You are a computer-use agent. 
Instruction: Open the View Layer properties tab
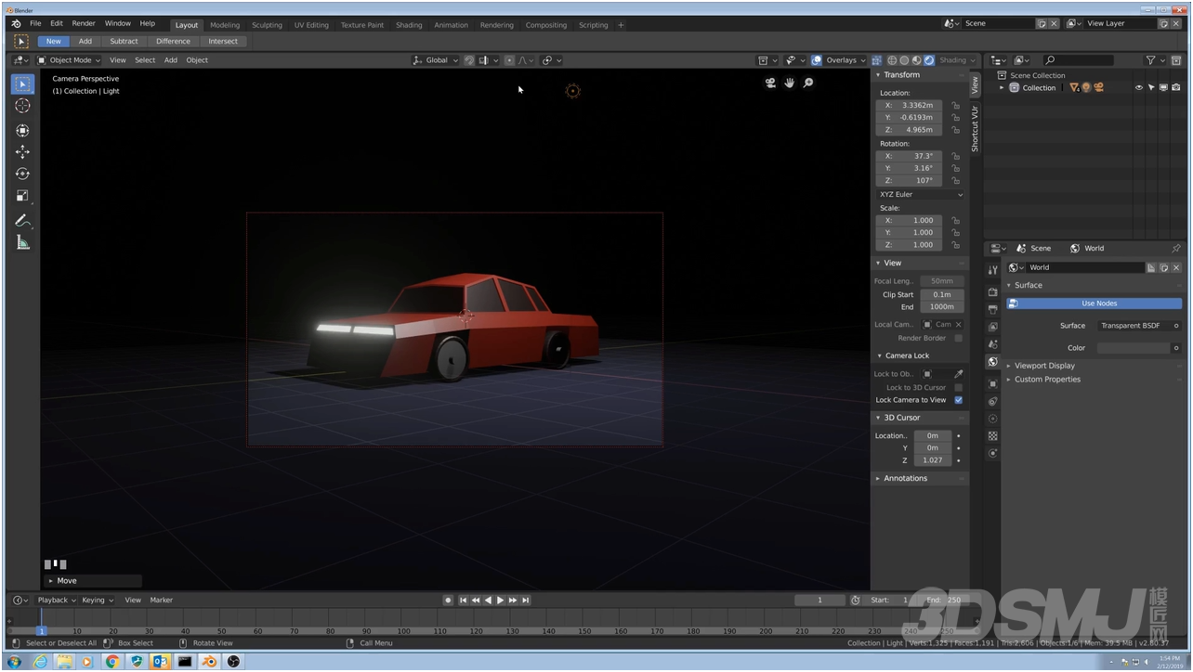coord(992,327)
